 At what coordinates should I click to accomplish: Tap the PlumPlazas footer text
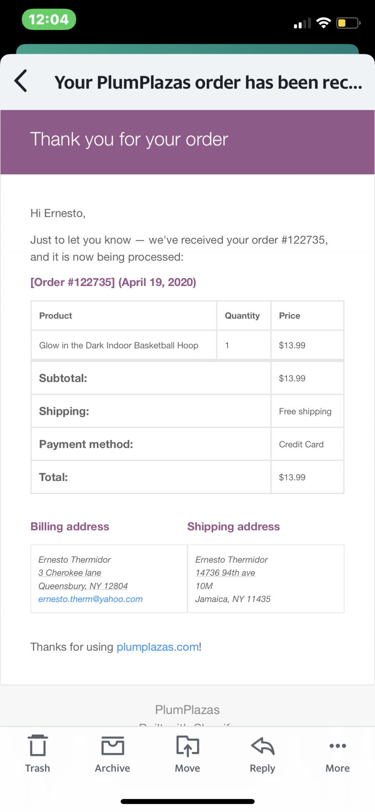click(x=187, y=710)
